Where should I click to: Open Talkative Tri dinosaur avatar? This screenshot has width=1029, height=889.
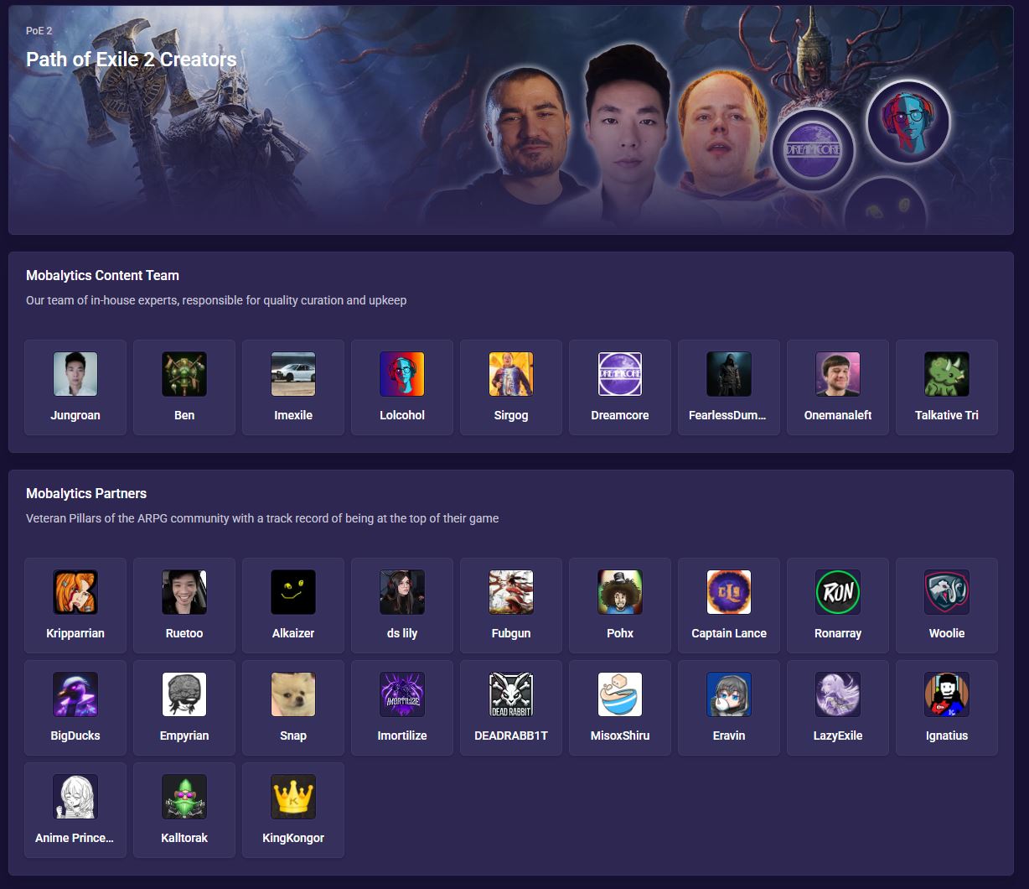coord(947,374)
